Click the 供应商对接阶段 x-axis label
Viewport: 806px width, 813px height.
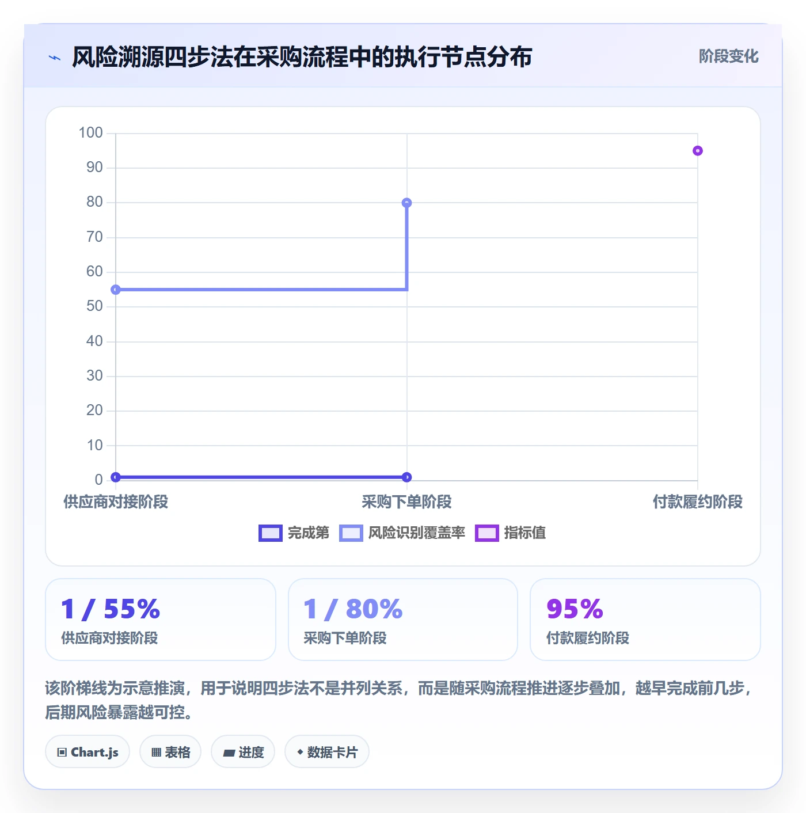pyautogui.click(x=116, y=502)
